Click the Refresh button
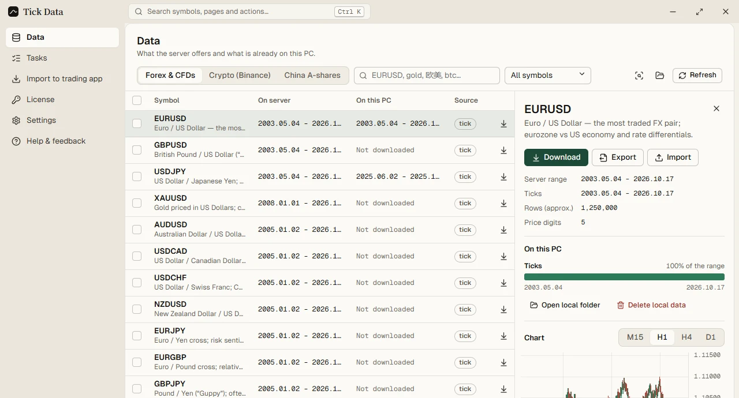Image resolution: width=739 pixels, height=398 pixels. click(697, 76)
